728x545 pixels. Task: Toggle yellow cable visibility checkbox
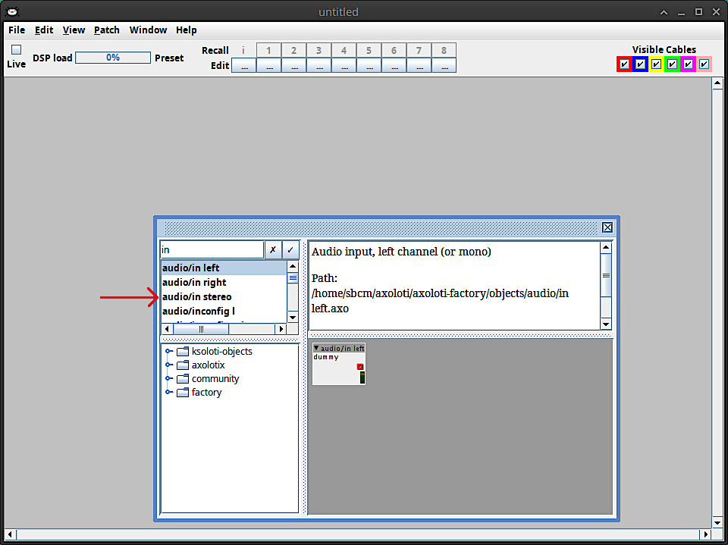coord(656,64)
